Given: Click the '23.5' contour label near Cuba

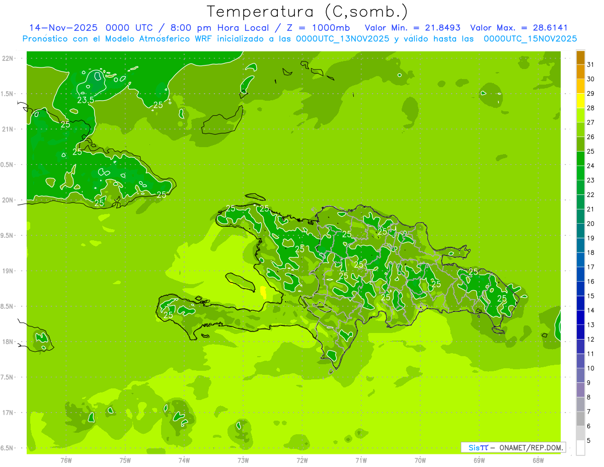Looking at the screenshot, I should click(x=86, y=100).
